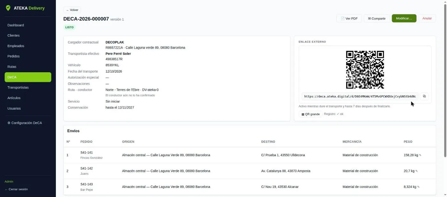This screenshot has width=447, height=197.
Task: Open the document with Ver PDF
Action: pyautogui.click(x=349, y=19)
